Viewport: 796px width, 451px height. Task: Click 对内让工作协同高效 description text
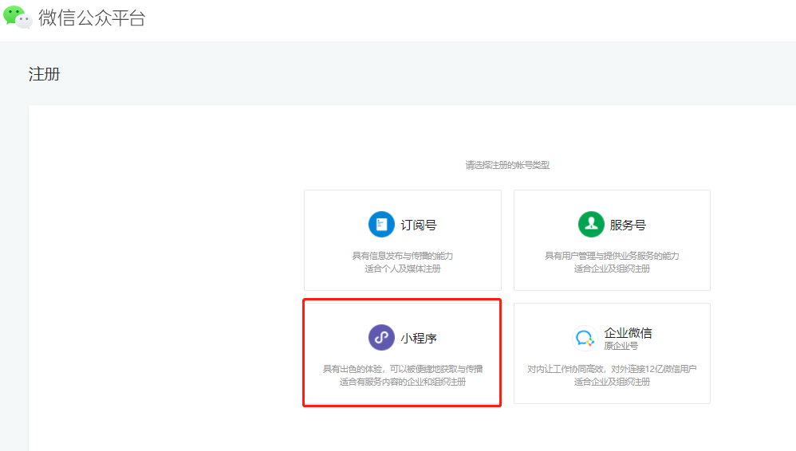click(x=612, y=369)
